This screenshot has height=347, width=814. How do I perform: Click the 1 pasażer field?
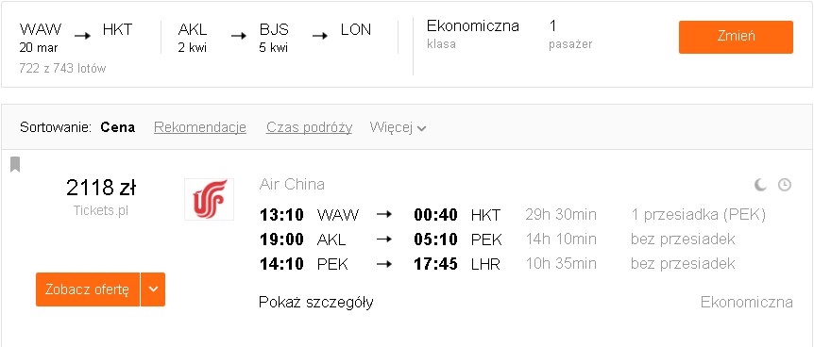pyautogui.click(x=570, y=34)
